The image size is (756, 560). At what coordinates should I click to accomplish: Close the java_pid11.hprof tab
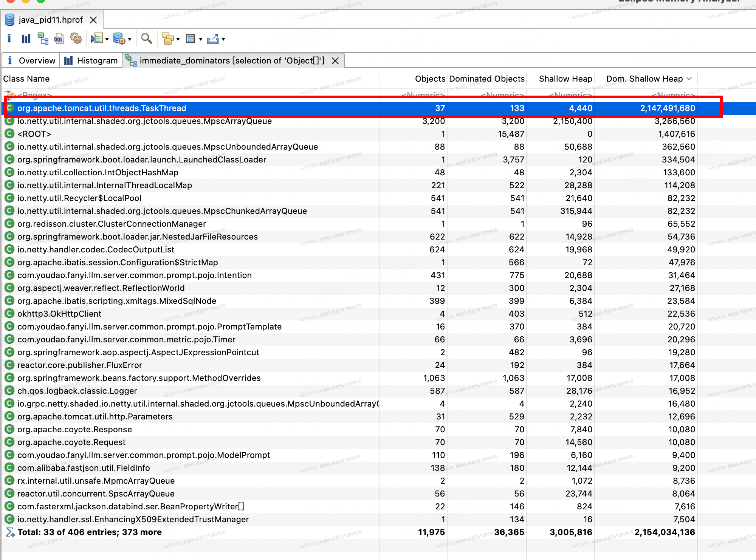93,20
